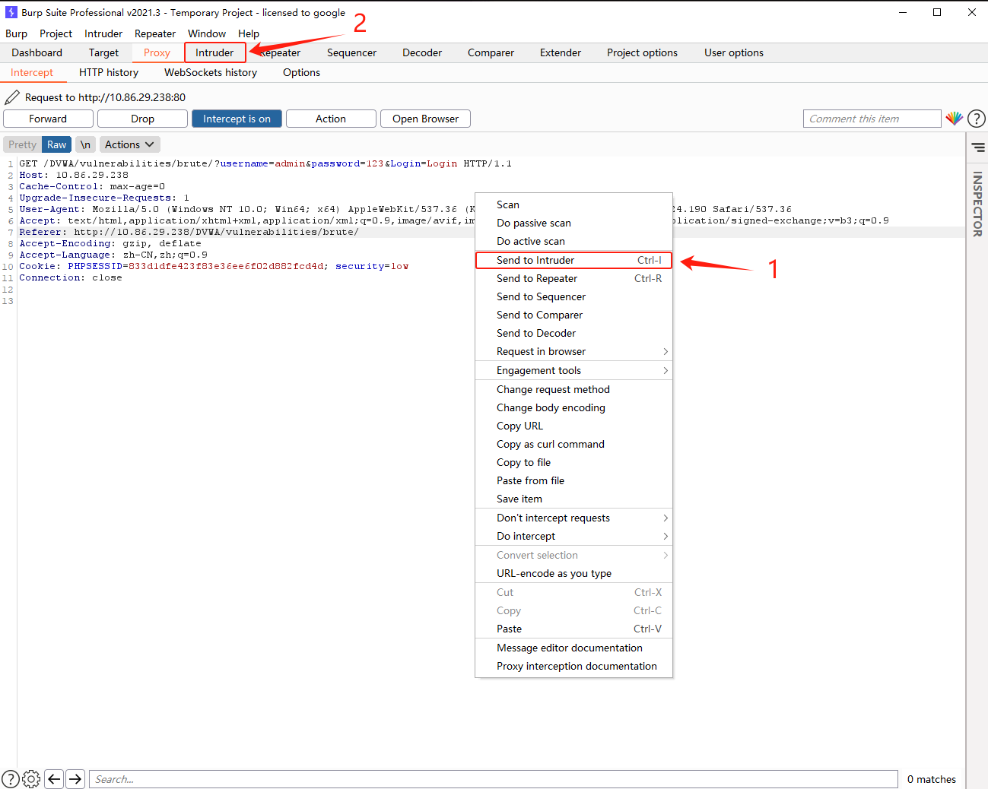Open the highlight color picker icon
This screenshot has height=789, width=988.
[x=954, y=119]
